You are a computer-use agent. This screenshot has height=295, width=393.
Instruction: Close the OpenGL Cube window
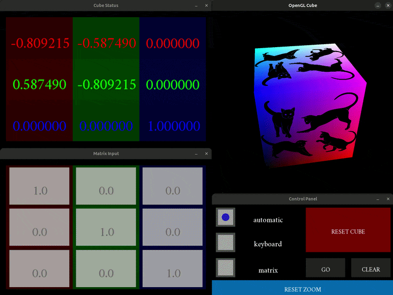pyautogui.click(x=388, y=5)
